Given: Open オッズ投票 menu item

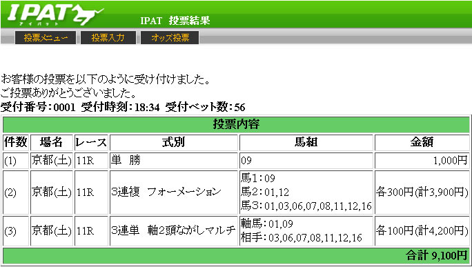Looking at the screenshot, I should [170, 38].
